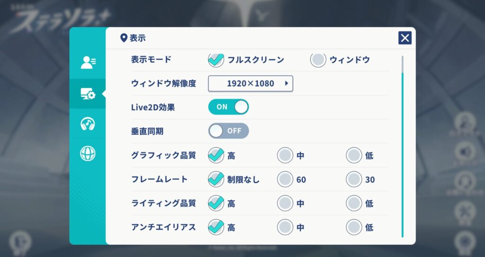Open the sound settings headphone icon
The image size is (485, 257).
(88, 124)
